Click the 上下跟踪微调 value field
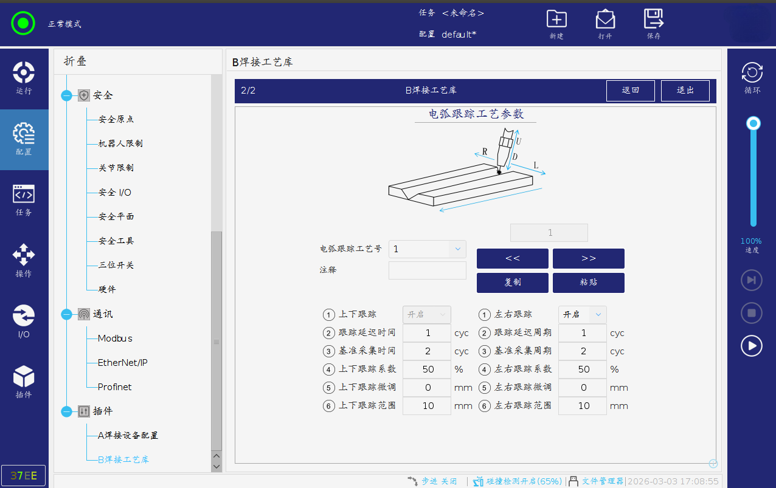The width and height of the screenshot is (776, 488). click(x=427, y=388)
